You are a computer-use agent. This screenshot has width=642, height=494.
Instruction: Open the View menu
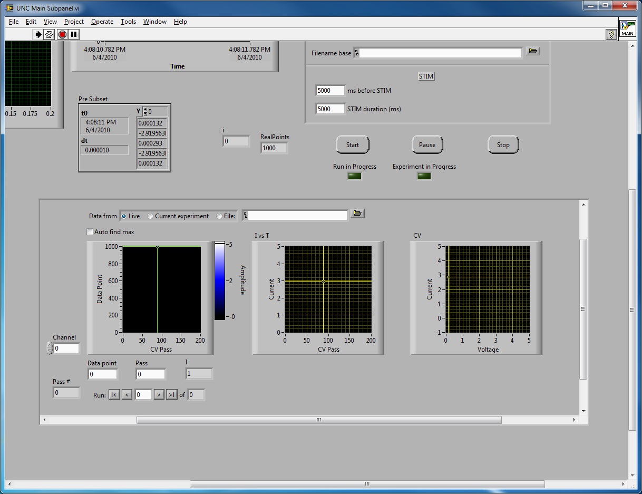tap(50, 22)
